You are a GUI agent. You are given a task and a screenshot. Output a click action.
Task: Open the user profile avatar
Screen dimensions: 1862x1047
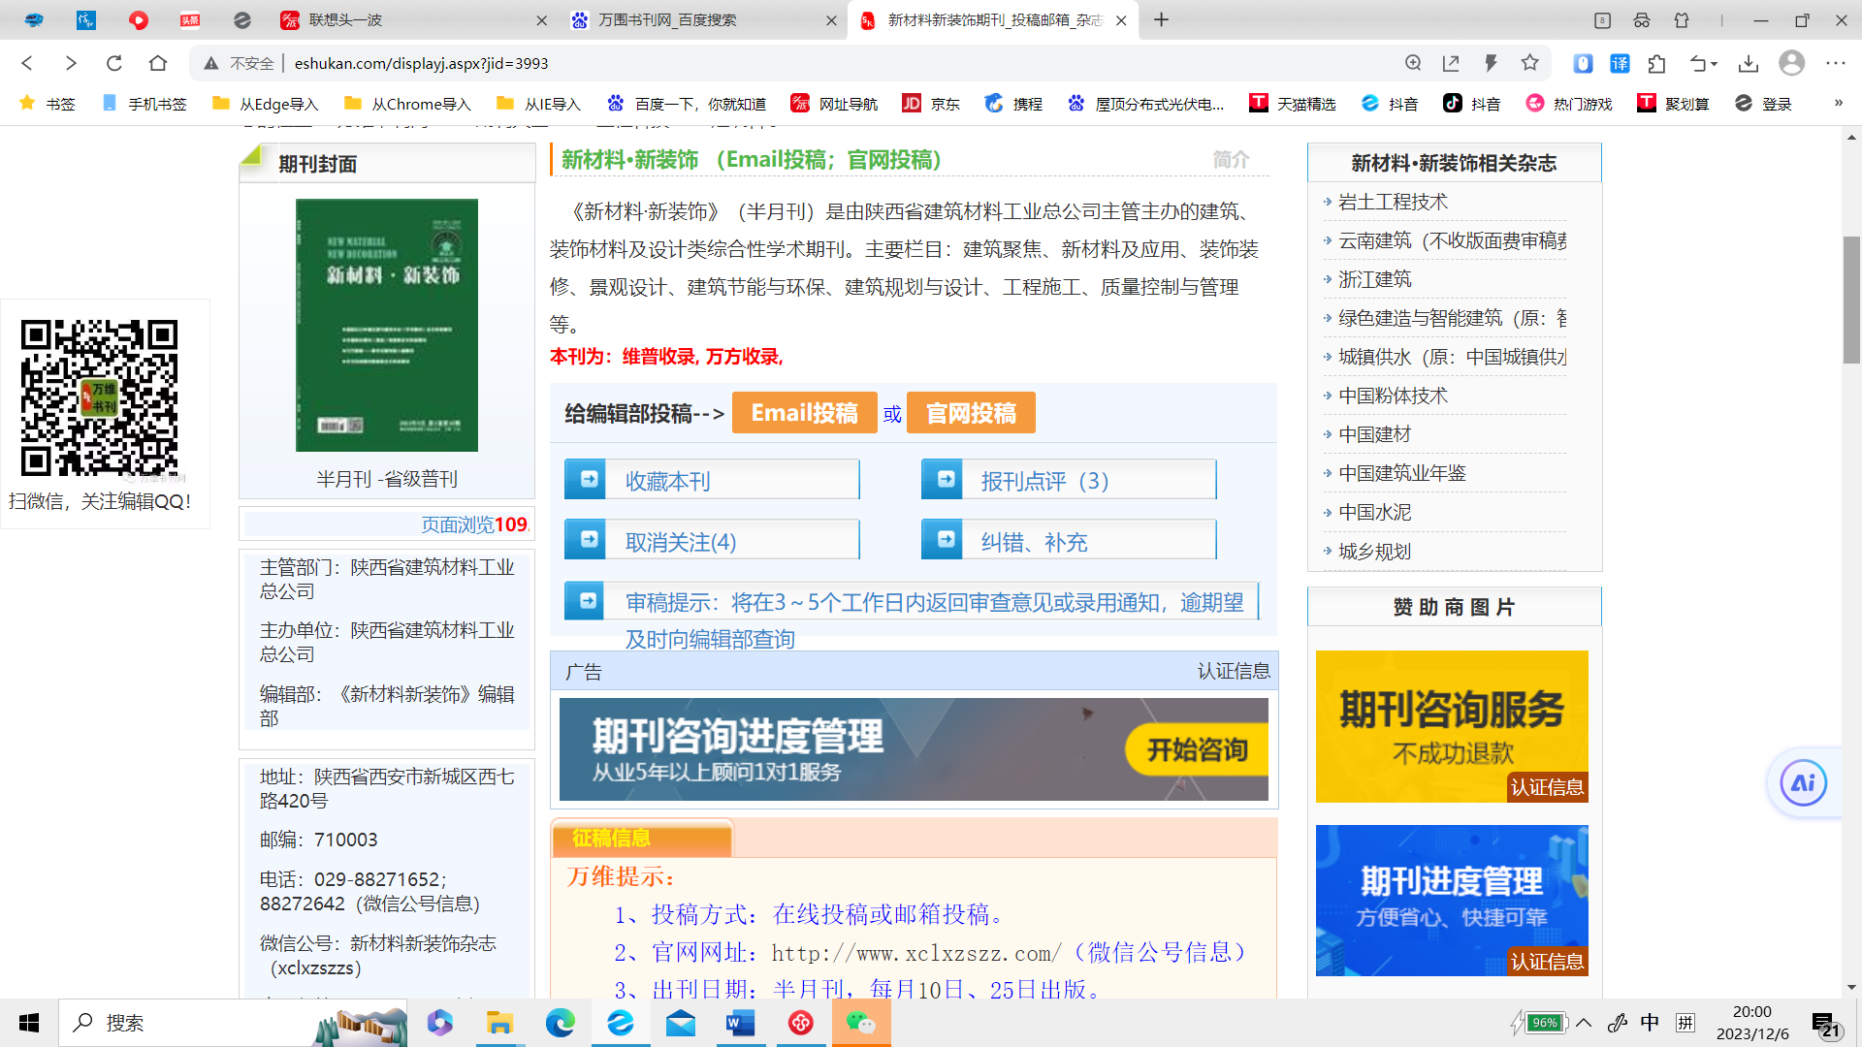1792,63
